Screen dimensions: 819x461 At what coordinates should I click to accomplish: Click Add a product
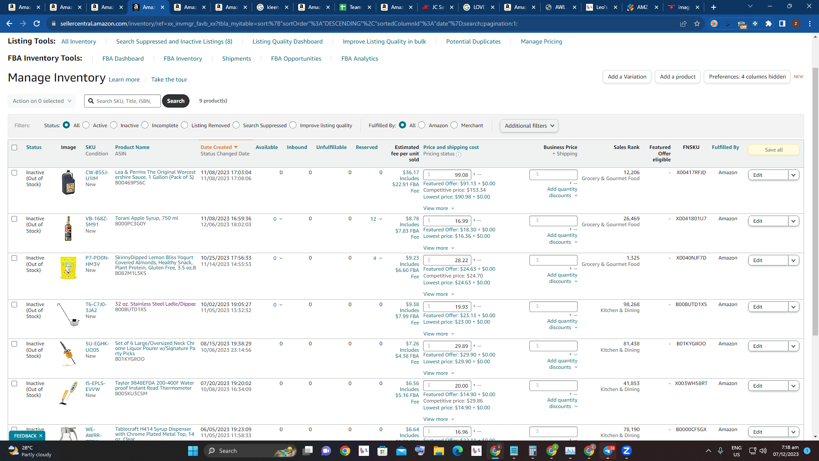(x=677, y=77)
